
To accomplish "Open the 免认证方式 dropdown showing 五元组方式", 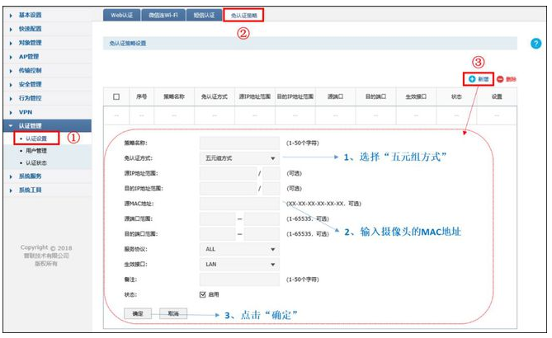I will [239, 158].
